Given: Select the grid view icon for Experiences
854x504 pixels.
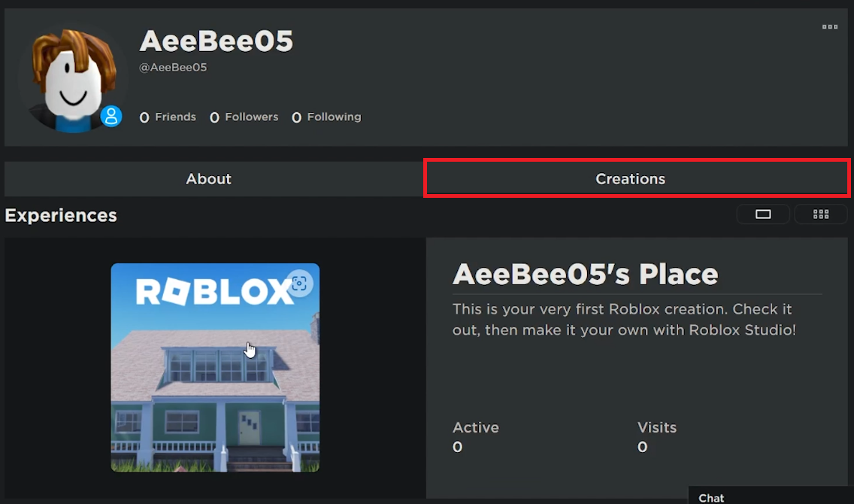Looking at the screenshot, I should [821, 214].
